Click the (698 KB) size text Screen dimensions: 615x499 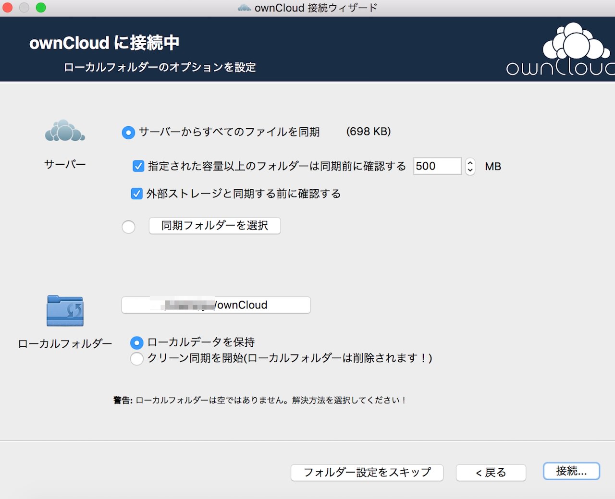[x=369, y=132]
